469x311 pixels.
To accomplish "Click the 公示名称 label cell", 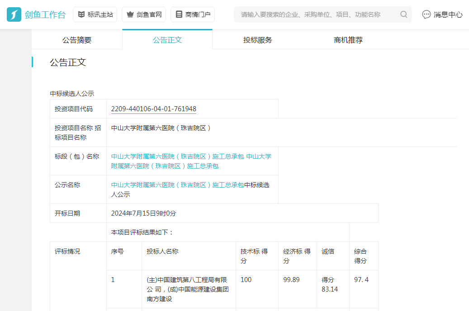I will point(78,189).
